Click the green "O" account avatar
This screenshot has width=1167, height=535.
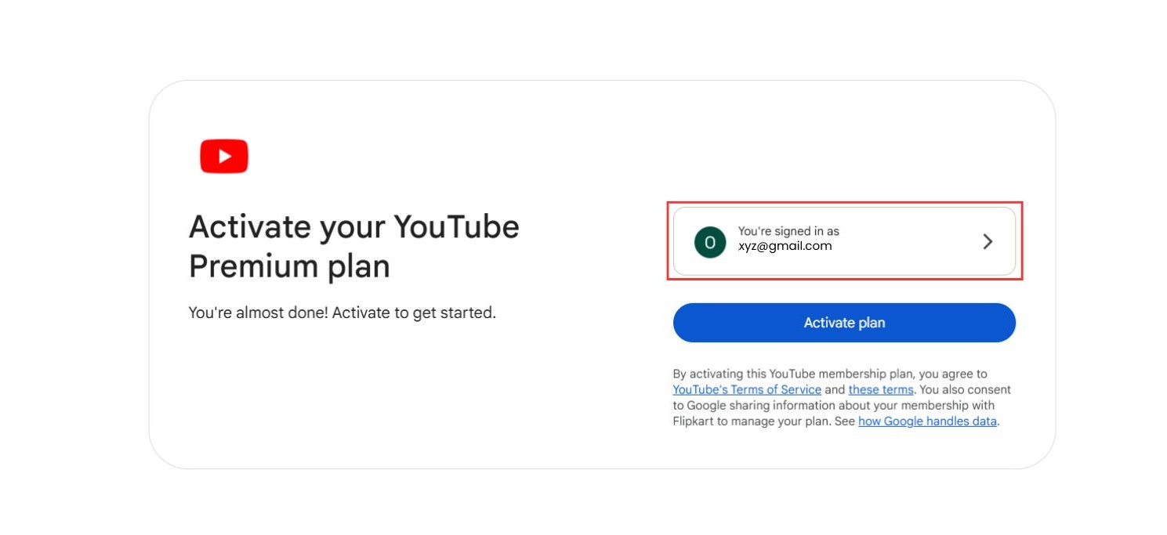710,242
